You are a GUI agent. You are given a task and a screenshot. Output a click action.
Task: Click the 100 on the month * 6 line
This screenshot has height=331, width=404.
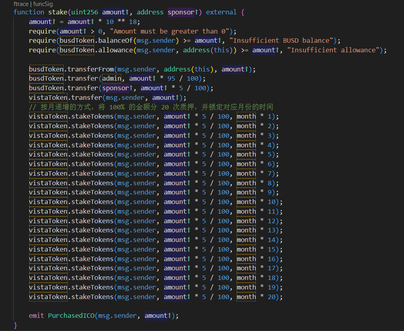tap(223, 164)
